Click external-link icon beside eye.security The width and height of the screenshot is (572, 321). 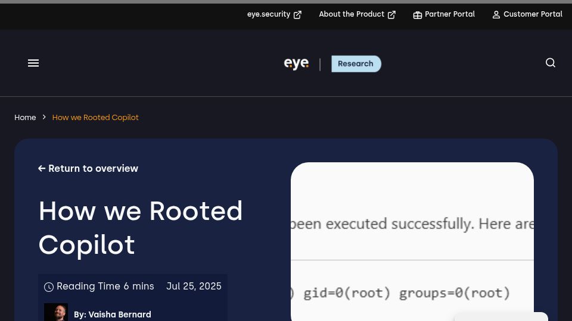click(x=297, y=15)
